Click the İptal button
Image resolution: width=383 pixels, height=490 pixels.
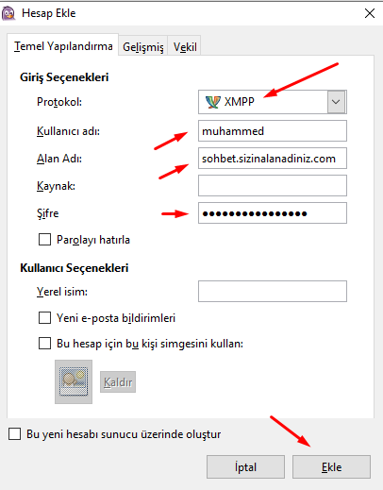[x=245, y=466]
